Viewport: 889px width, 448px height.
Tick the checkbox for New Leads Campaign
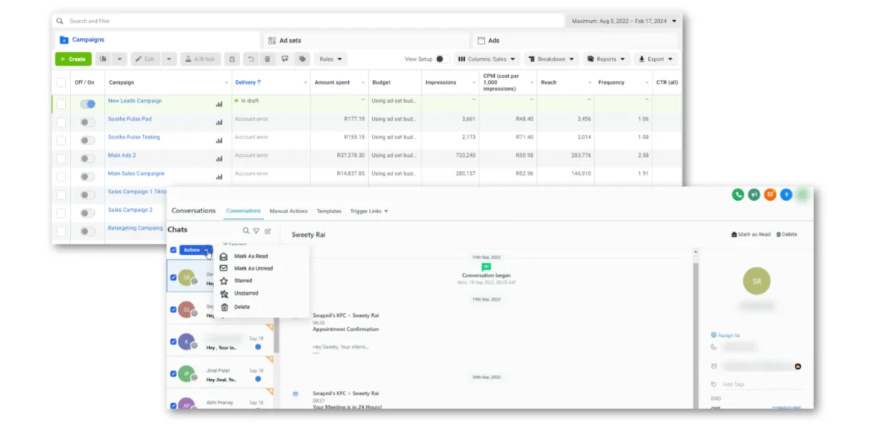point(61,104)
